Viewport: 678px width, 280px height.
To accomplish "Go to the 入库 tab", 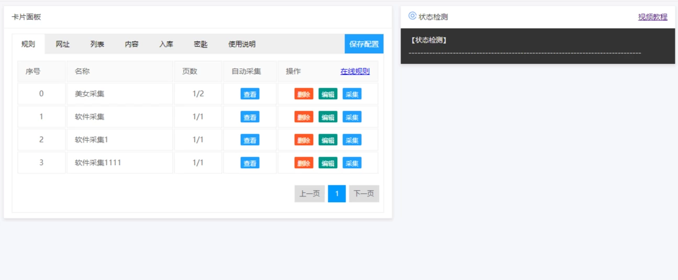I will [166, 44].
